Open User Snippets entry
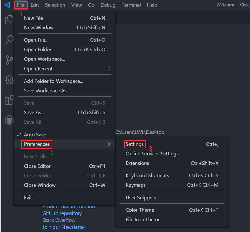 point(172,198)
